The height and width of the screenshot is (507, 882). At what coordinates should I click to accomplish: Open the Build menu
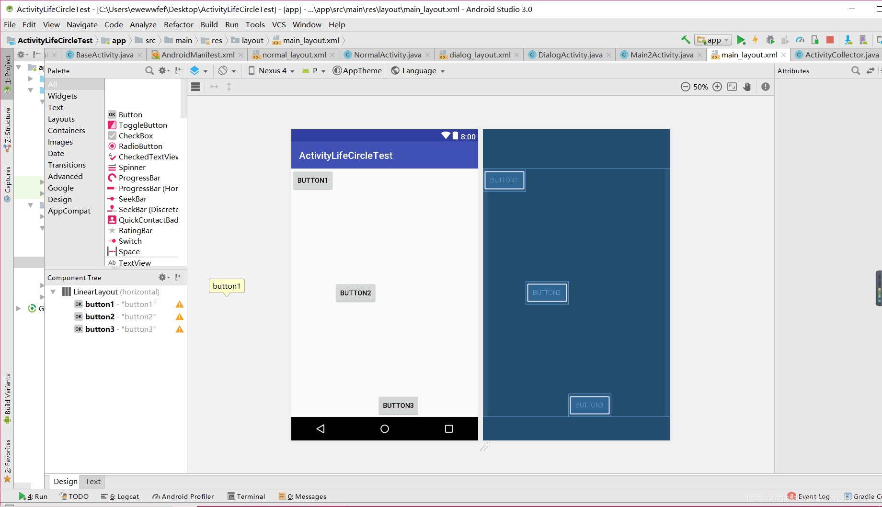209,24
